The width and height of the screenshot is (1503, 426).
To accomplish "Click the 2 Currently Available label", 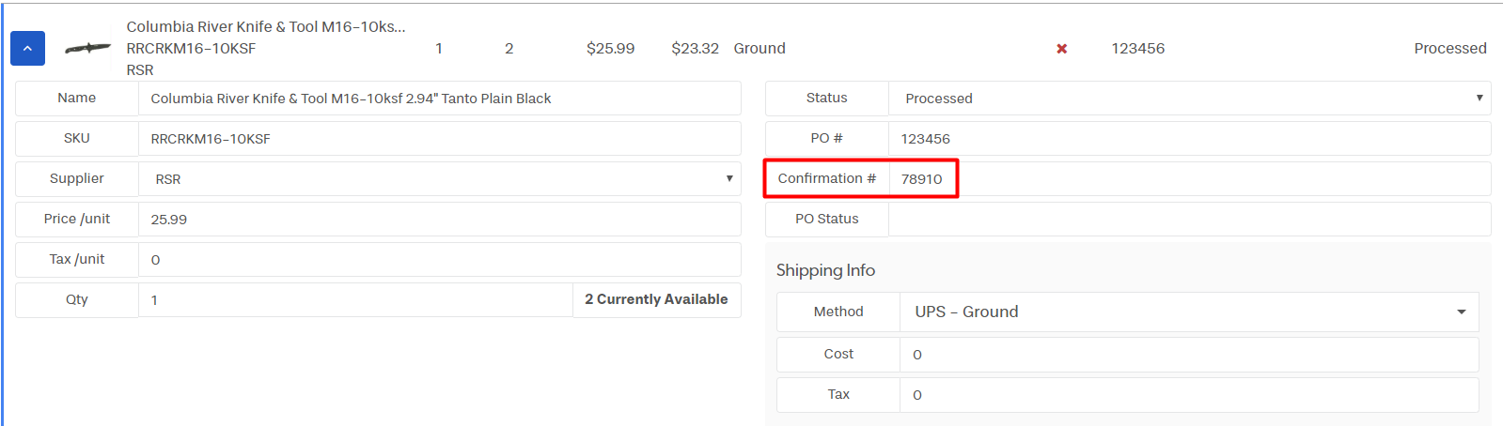I will (656, 299).
